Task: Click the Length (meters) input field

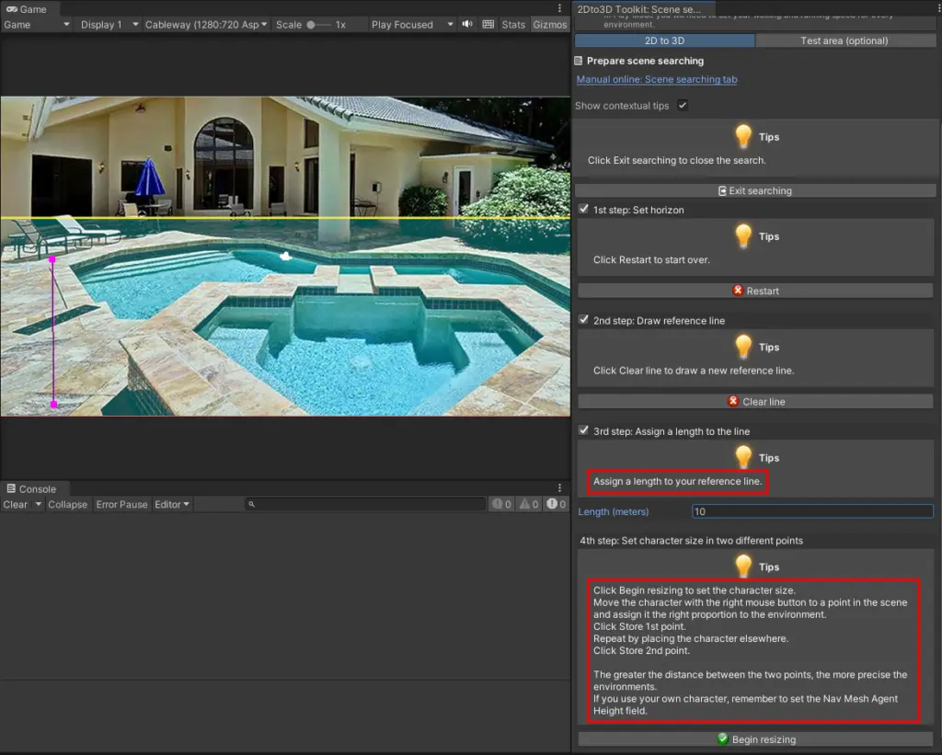Action: pyautogui.click(x=811, y=511)
